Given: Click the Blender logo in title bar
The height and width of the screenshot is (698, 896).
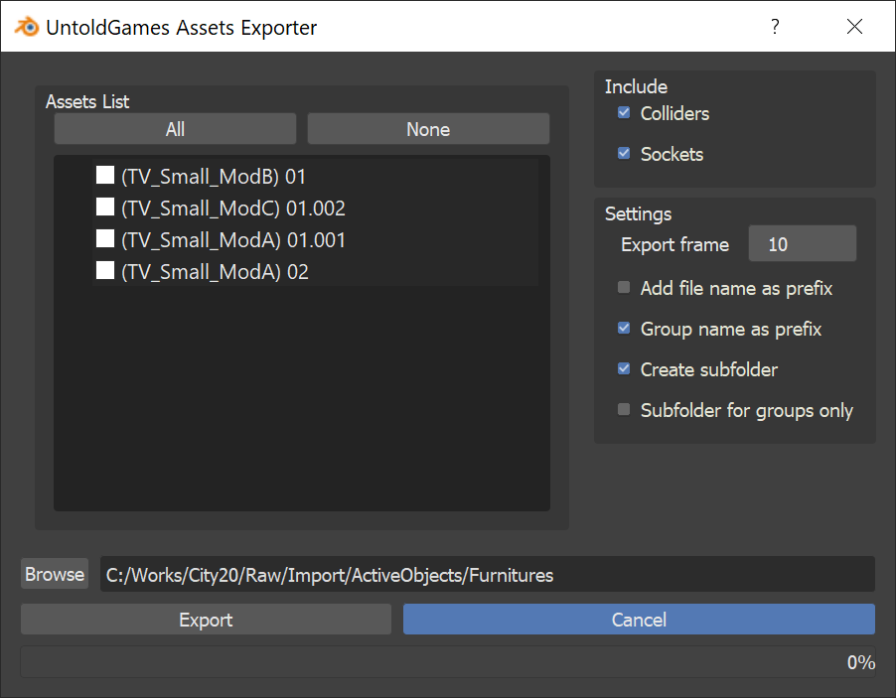Looking at the screenshot, I should (26, 27).
